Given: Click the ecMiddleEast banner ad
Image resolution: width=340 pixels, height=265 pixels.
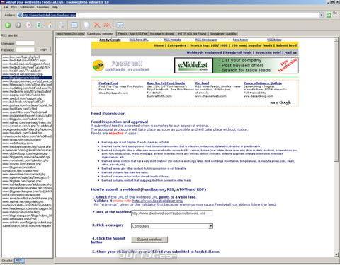Looking at the screenshot, I should (x=237, y=65).
